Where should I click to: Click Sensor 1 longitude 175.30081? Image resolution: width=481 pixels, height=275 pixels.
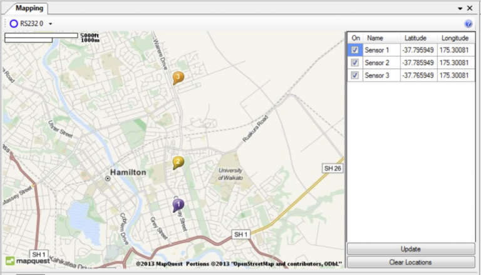(456, 50)
